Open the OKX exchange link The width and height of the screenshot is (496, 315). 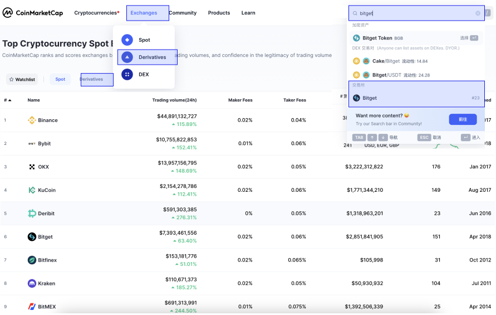[43, 167]
